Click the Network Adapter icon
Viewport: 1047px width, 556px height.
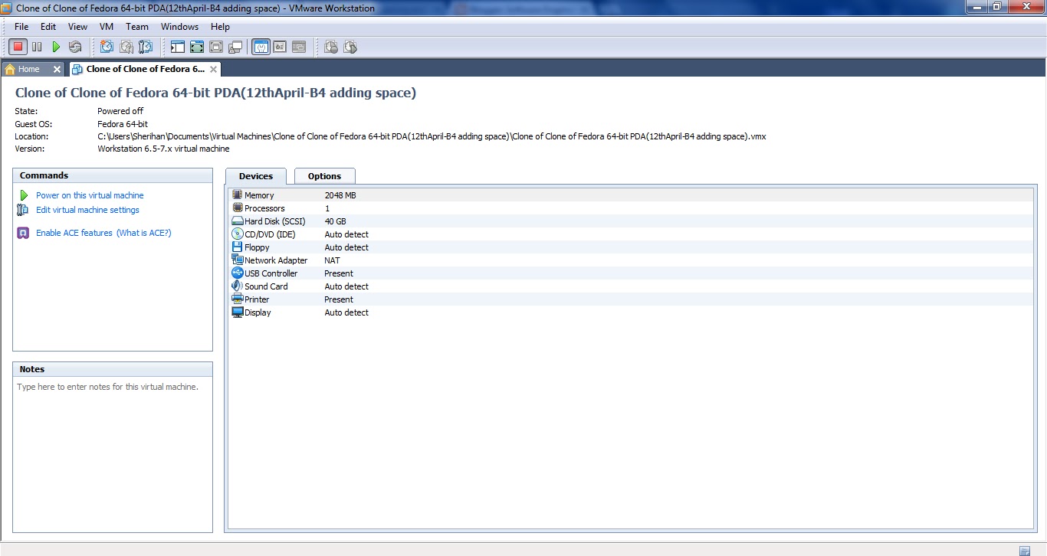click(x=238, y=260)
